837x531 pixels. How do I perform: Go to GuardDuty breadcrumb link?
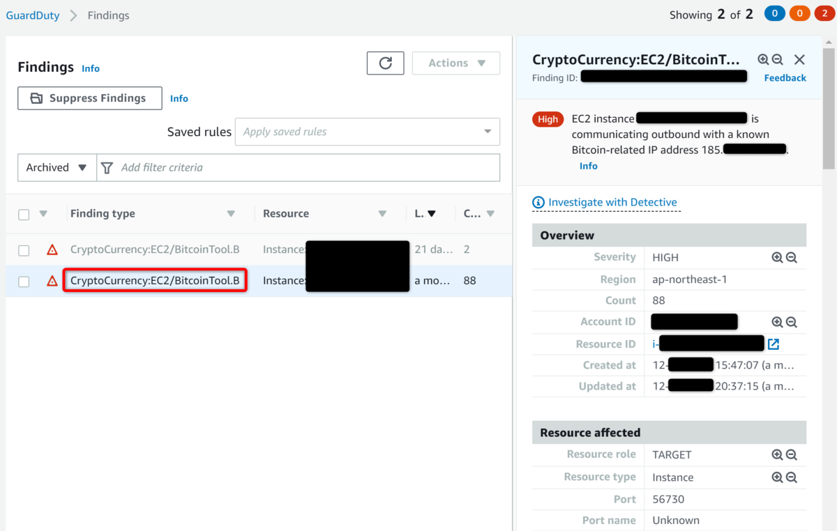click(x=33, y=15)
